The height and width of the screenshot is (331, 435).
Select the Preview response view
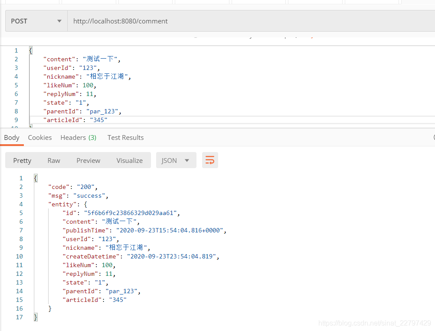coord(88,160)
